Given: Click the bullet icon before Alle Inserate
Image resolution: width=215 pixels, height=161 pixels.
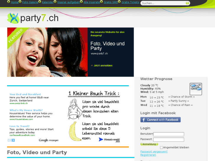Looking at the screenshot, I should tap(81, 2).
